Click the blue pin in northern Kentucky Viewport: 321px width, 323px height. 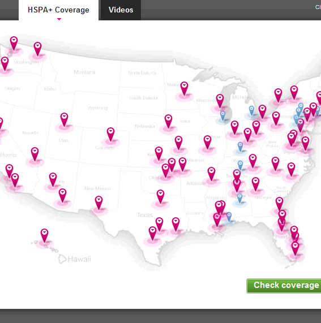[240, 147]
